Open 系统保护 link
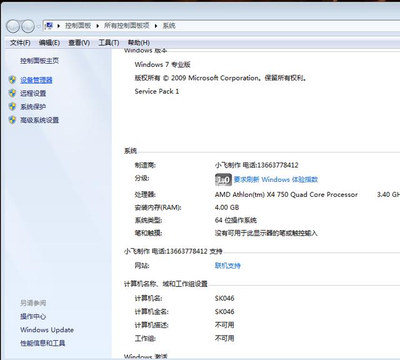The width and height of the screenshot is (400, 360). 33,107
